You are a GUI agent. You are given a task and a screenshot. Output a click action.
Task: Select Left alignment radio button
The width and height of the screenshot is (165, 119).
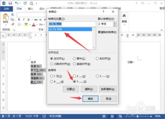click(x=51, y=59)
